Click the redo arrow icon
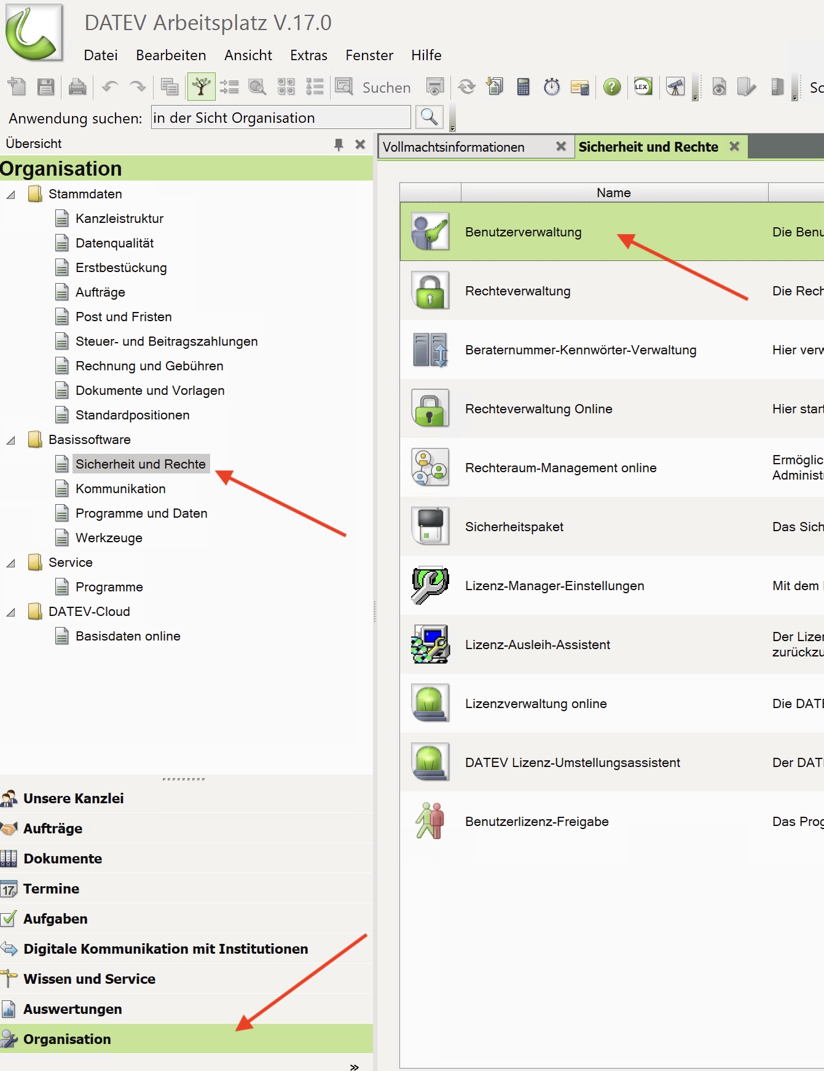This screenshot has width=824, height=1071. click(x=138, y=87)
